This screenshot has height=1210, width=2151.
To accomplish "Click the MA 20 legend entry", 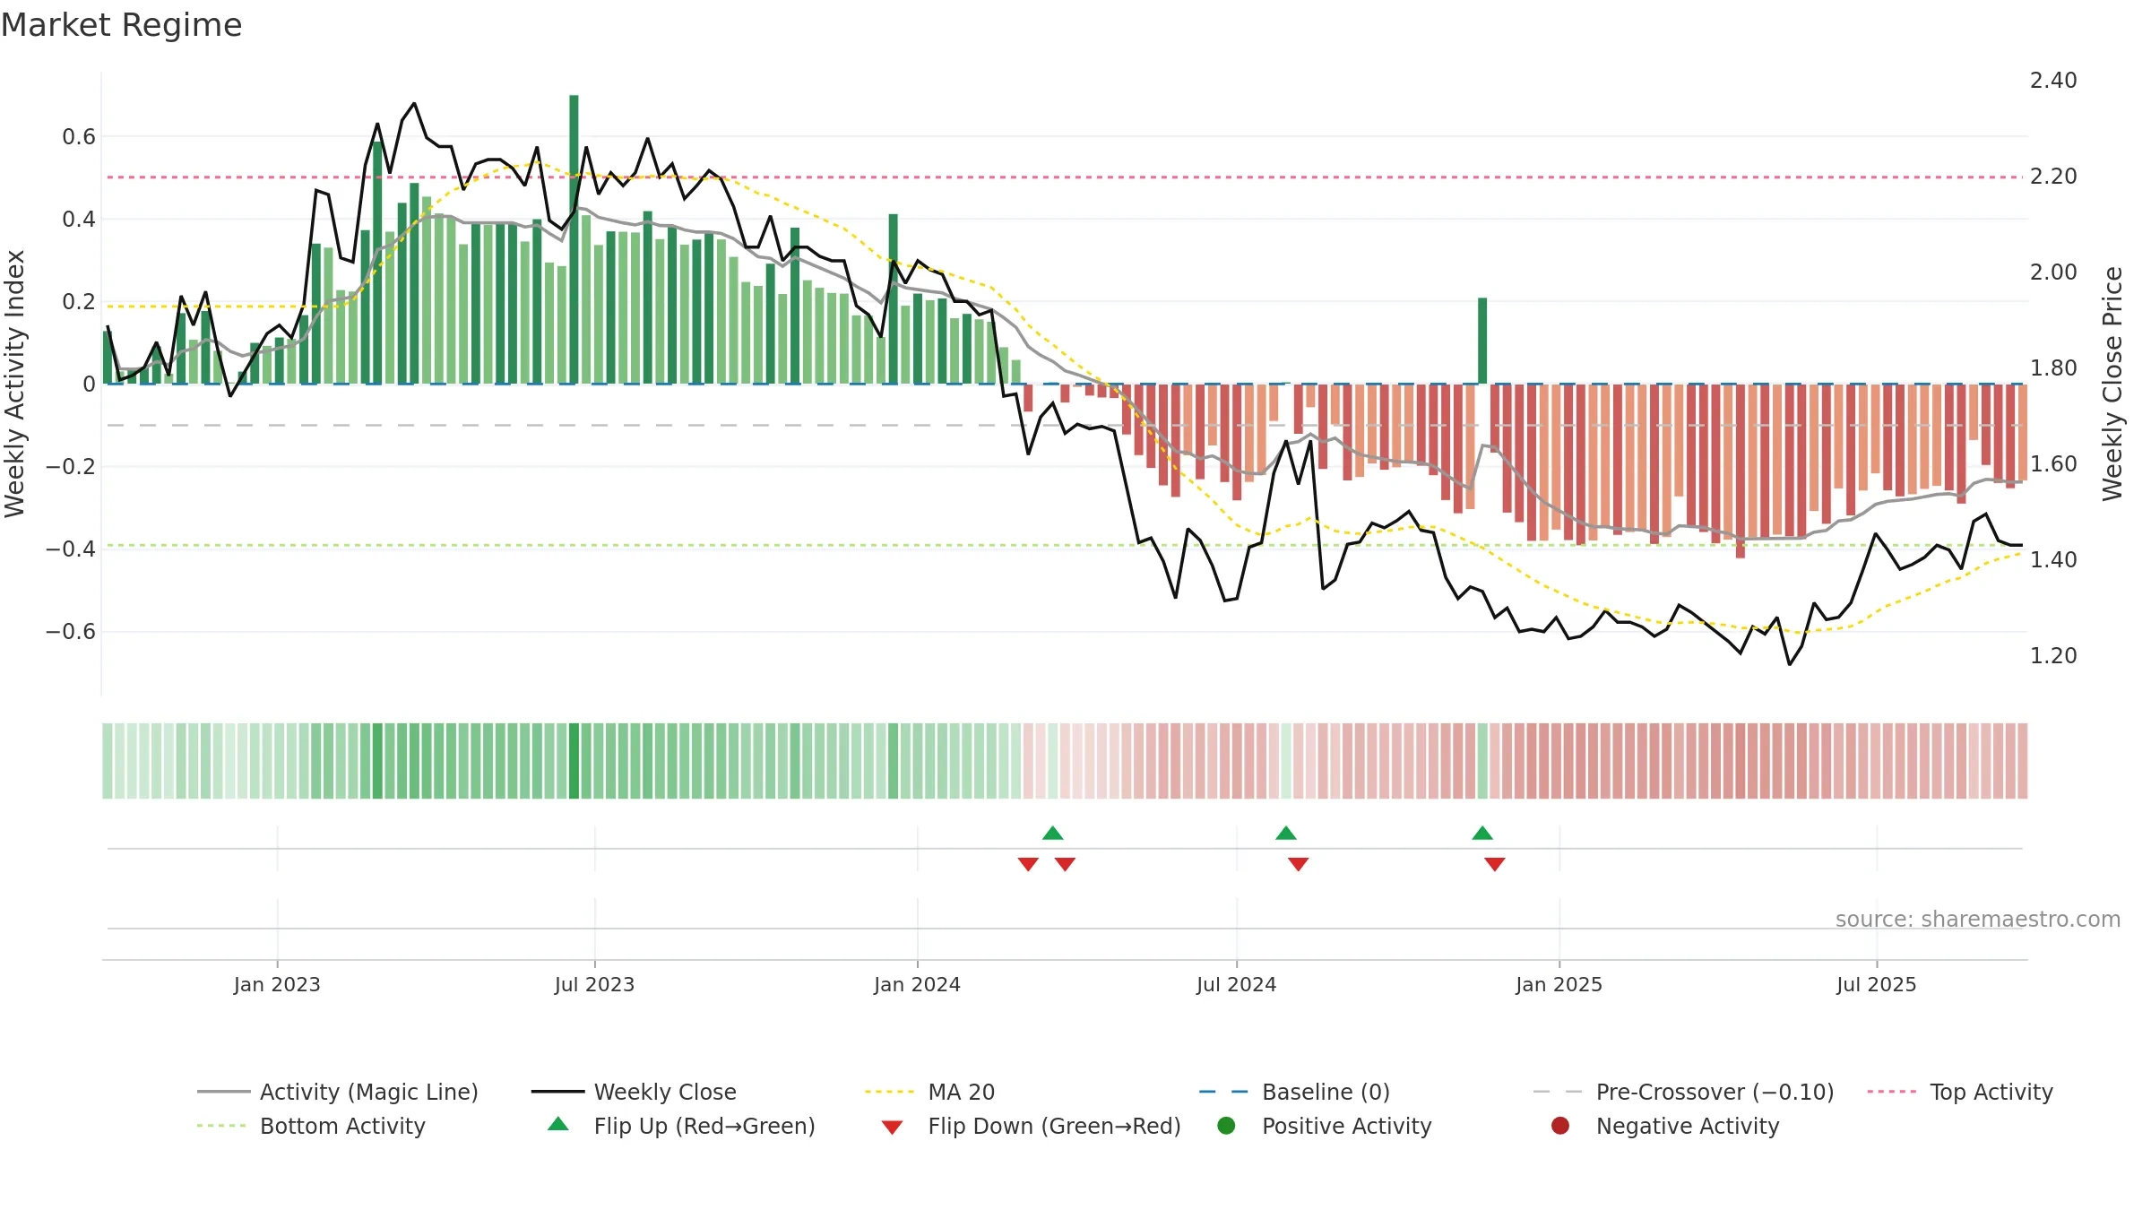I will click(930, 1092).
